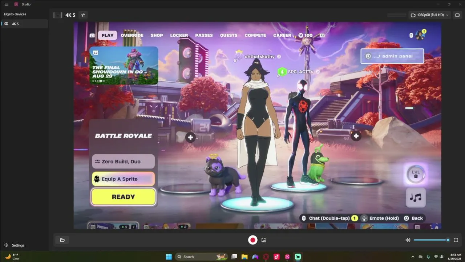Open the Studio hamburger menu
The height and width of the screenshot is (262, 465).
(x=7, y=4)
